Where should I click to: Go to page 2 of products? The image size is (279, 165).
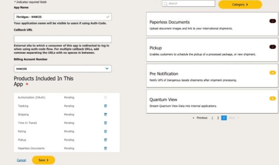coord(218,118)
